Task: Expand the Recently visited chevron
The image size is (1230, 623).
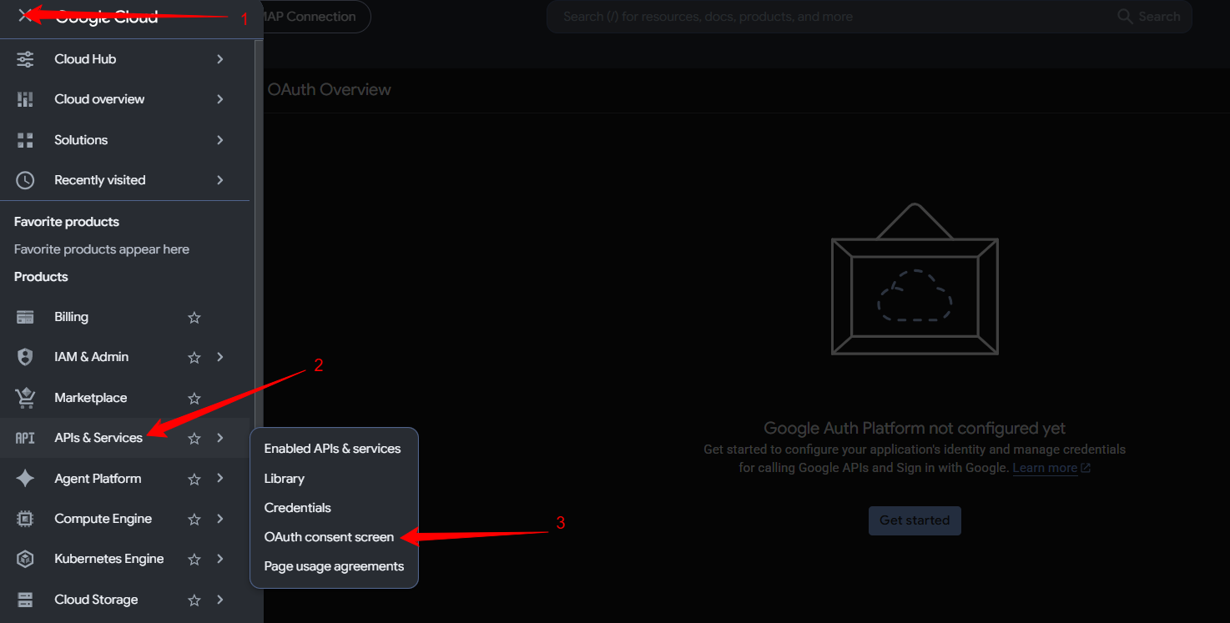Action: [220, 180]
